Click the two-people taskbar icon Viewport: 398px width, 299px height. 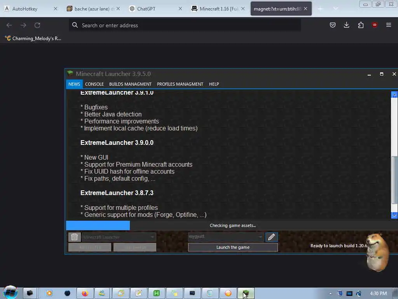click(102, 294)
